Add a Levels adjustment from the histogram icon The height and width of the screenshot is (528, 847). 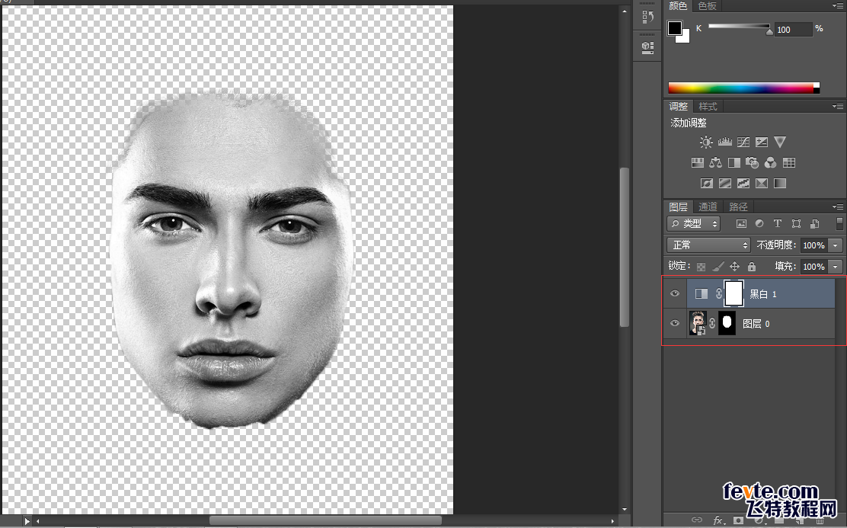[724, 142]
